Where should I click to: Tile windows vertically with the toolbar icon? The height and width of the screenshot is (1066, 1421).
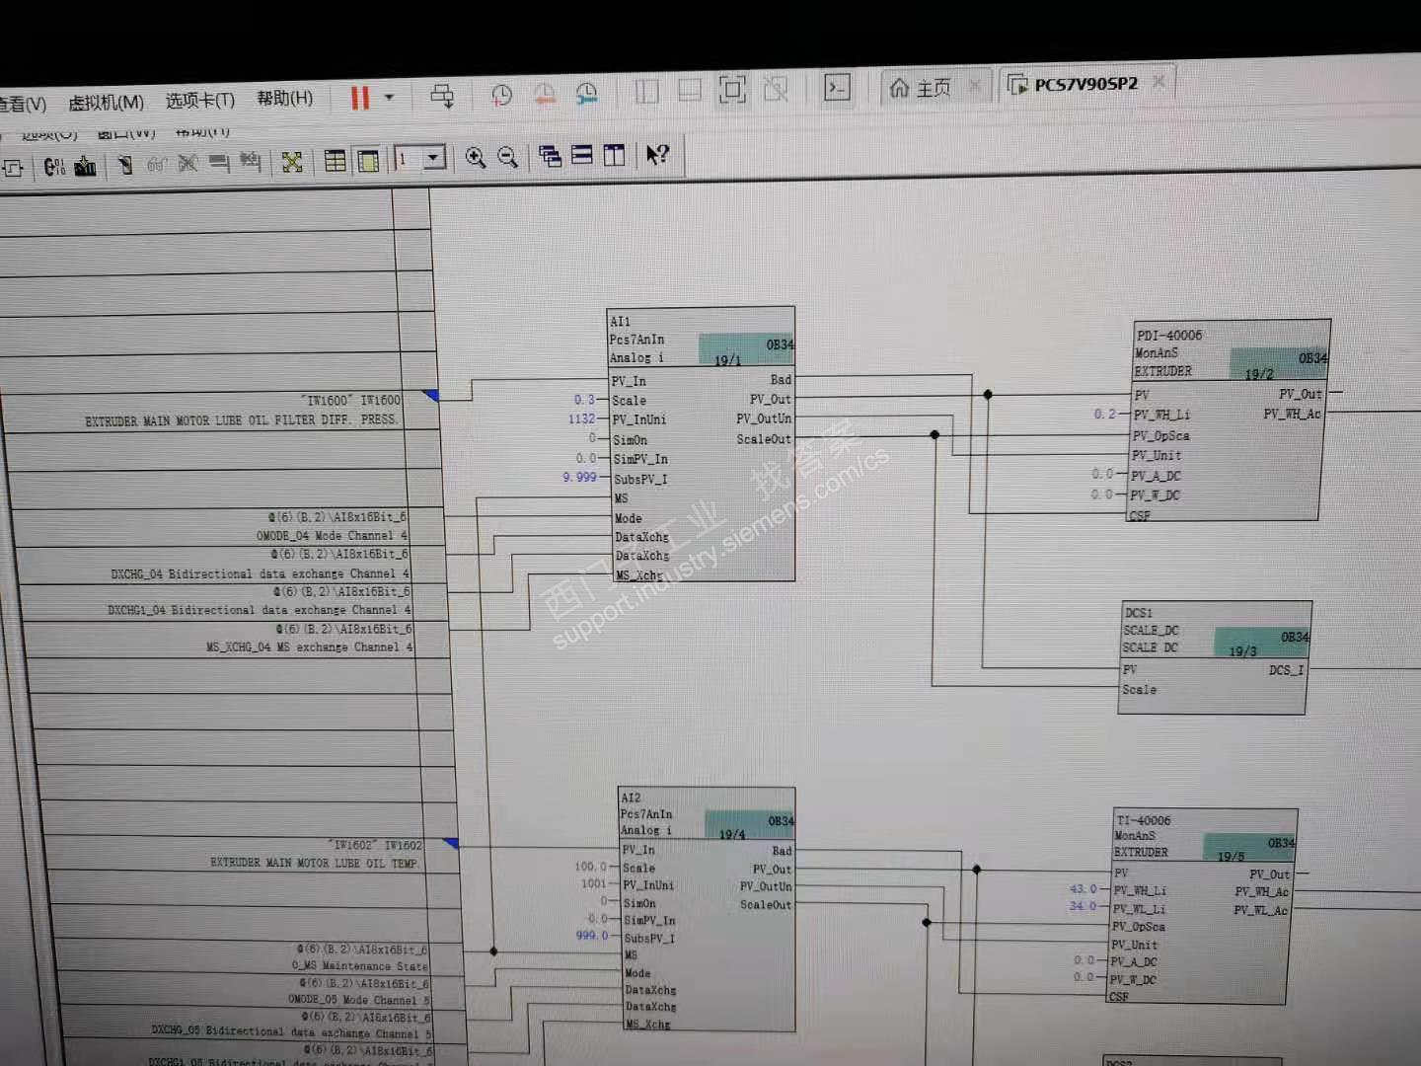click(614, 155)
